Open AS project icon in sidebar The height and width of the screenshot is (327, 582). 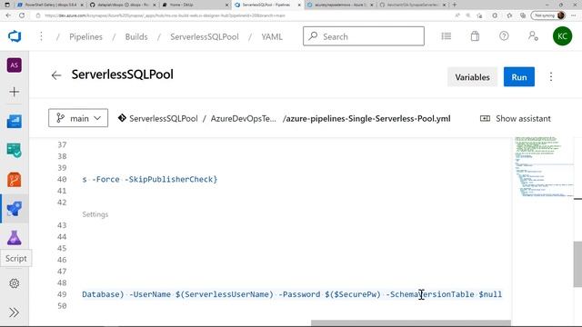(x=15, y=65)
